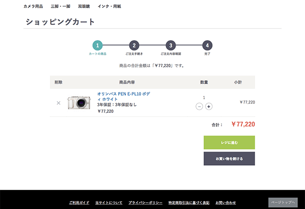305x209 pixels.
Task: Open the 双眼鏡 menu
Action: tap(84, 6)
